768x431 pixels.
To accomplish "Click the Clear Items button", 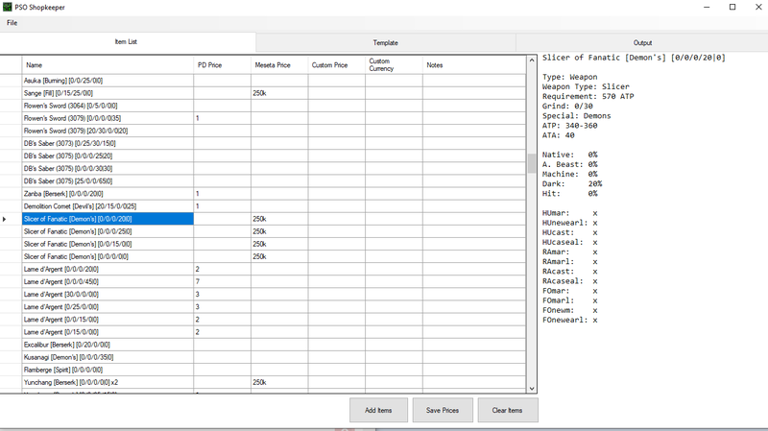I will tap(508, 411).
